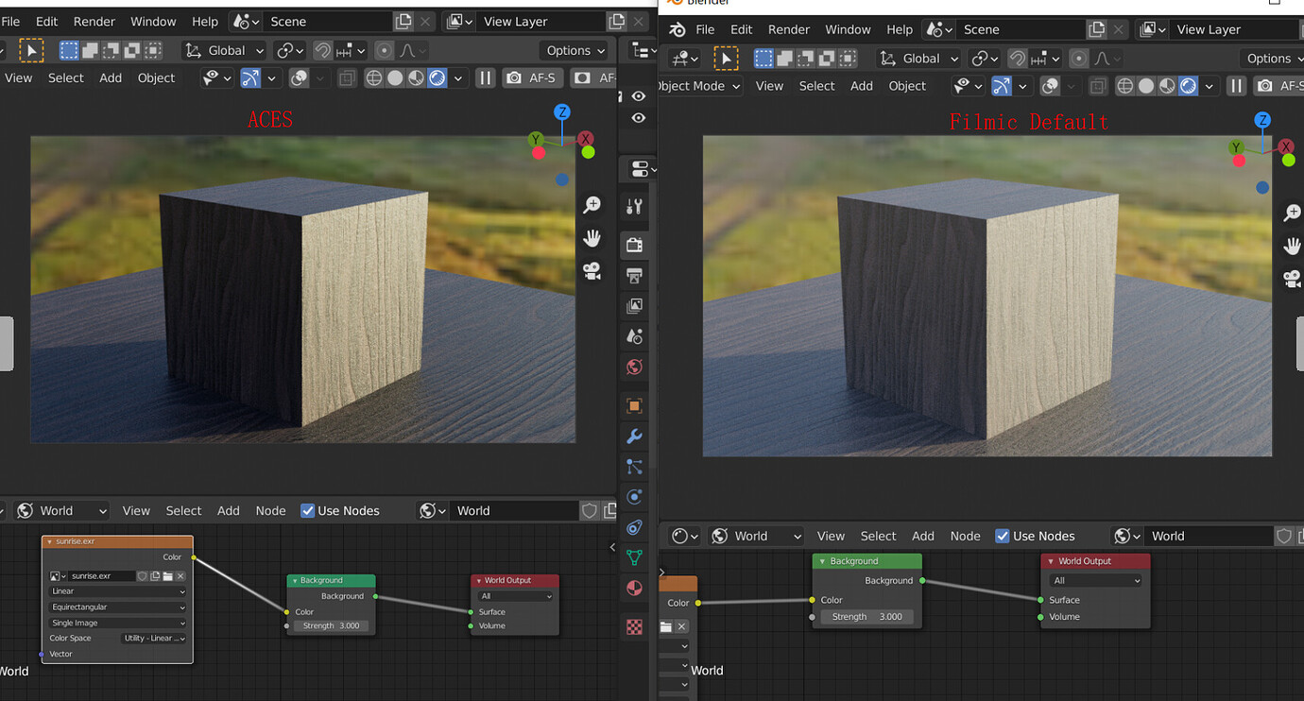Toggle snapping magnet in left window

[x=323, y=50]
